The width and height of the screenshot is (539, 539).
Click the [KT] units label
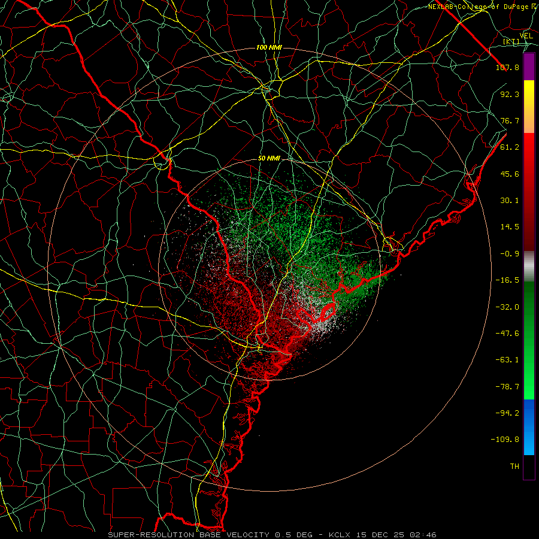(x=511, y=42)
